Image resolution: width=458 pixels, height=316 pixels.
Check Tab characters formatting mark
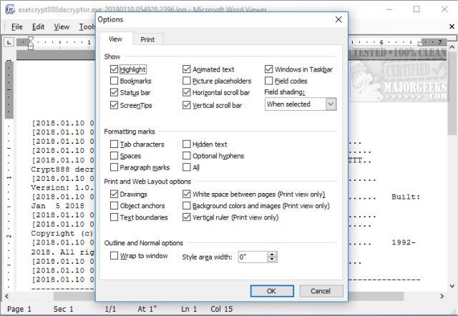114,144
